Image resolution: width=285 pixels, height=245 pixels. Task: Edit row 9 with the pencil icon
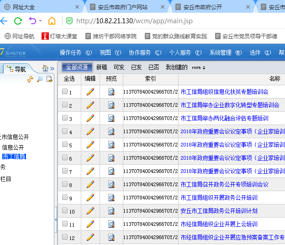(90, 198)
